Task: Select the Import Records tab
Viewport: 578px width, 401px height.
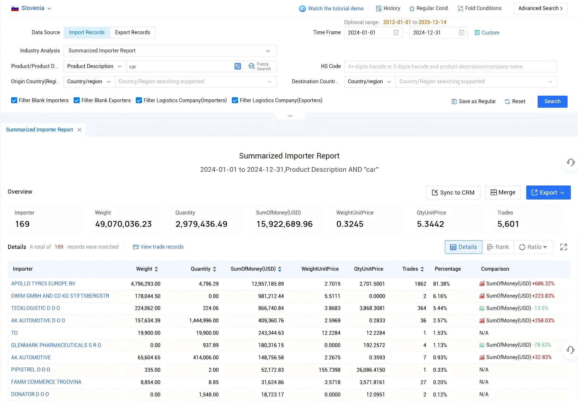Action: [87, 33]
